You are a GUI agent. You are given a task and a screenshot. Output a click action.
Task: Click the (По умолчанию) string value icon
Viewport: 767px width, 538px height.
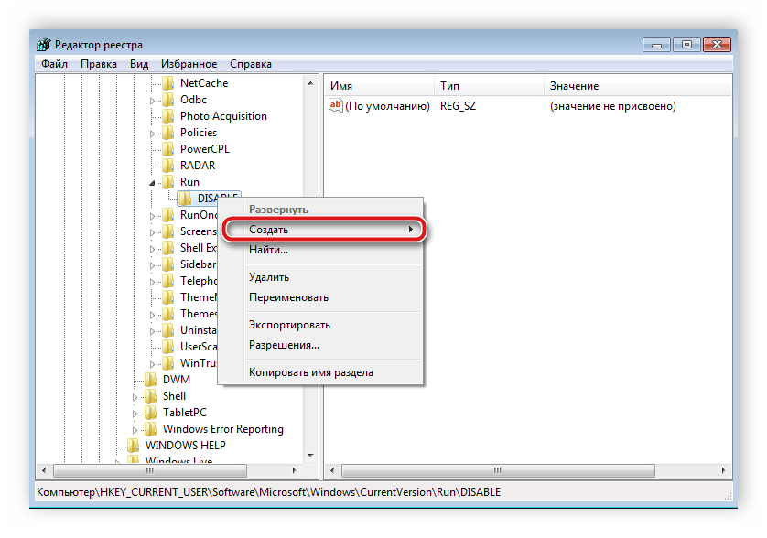(x=335, y=106)
